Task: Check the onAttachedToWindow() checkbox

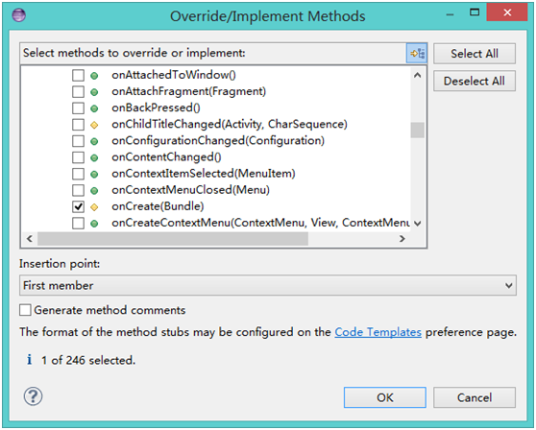Action: (78, 75)
